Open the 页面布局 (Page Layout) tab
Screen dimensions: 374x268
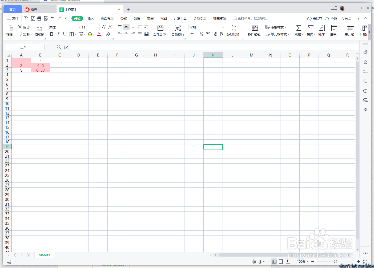107,18
